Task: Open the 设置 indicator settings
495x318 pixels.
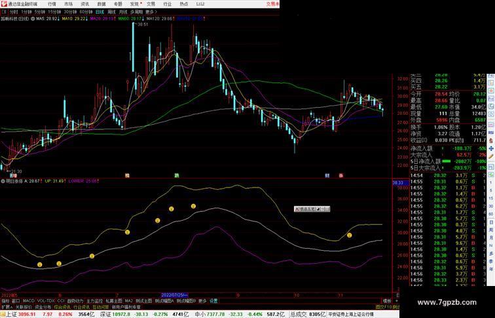Action: pos(213,301)
